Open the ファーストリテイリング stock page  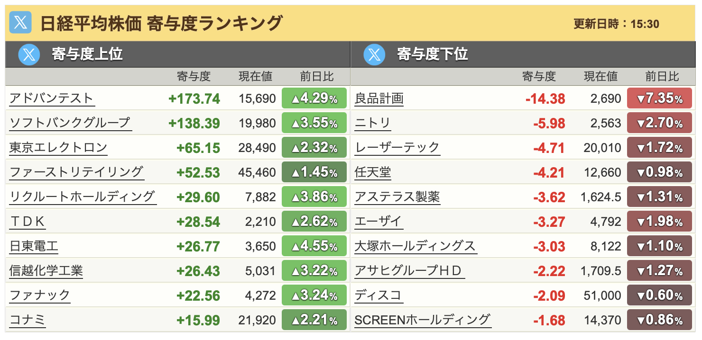pos(76,172)
